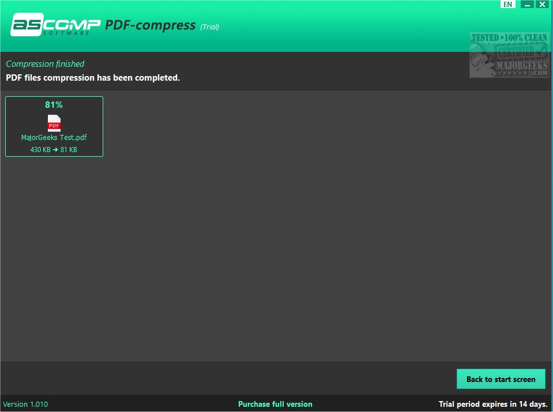
Task: Click the trial period expires notice
Action: tap(493, 404)
